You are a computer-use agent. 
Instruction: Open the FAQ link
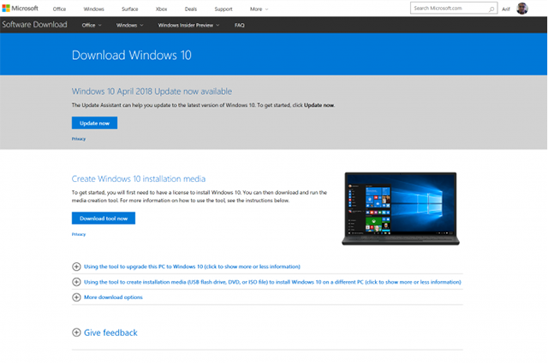click(x=240, y=25)
